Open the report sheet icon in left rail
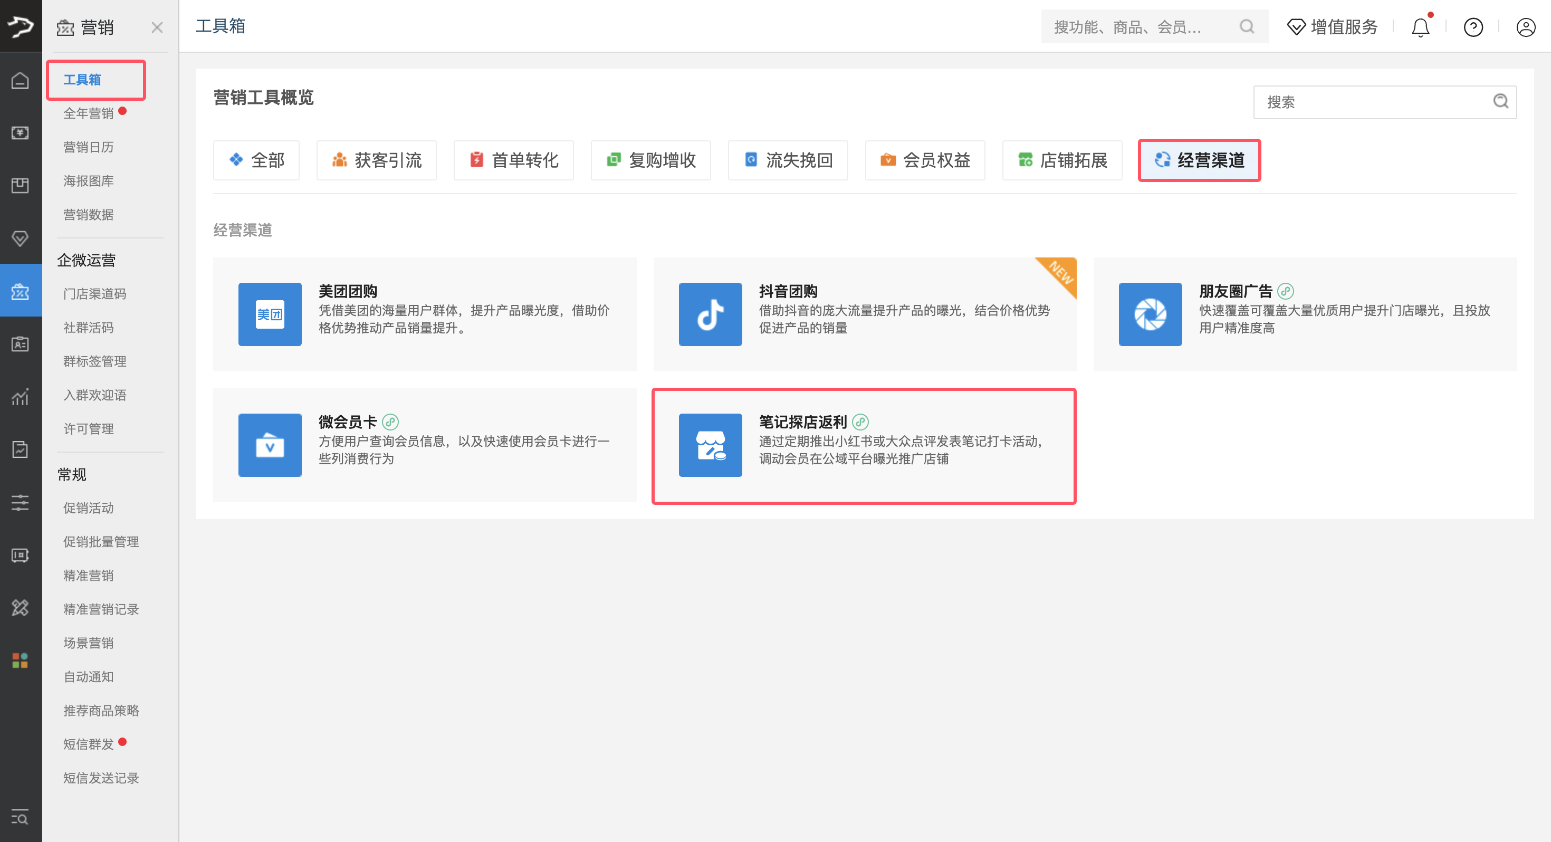Image resolution: width=1551 pixels, height=842 pixels. click(20, 449)
